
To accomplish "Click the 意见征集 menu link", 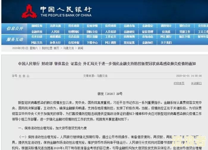I will click(x=129, y=43).
